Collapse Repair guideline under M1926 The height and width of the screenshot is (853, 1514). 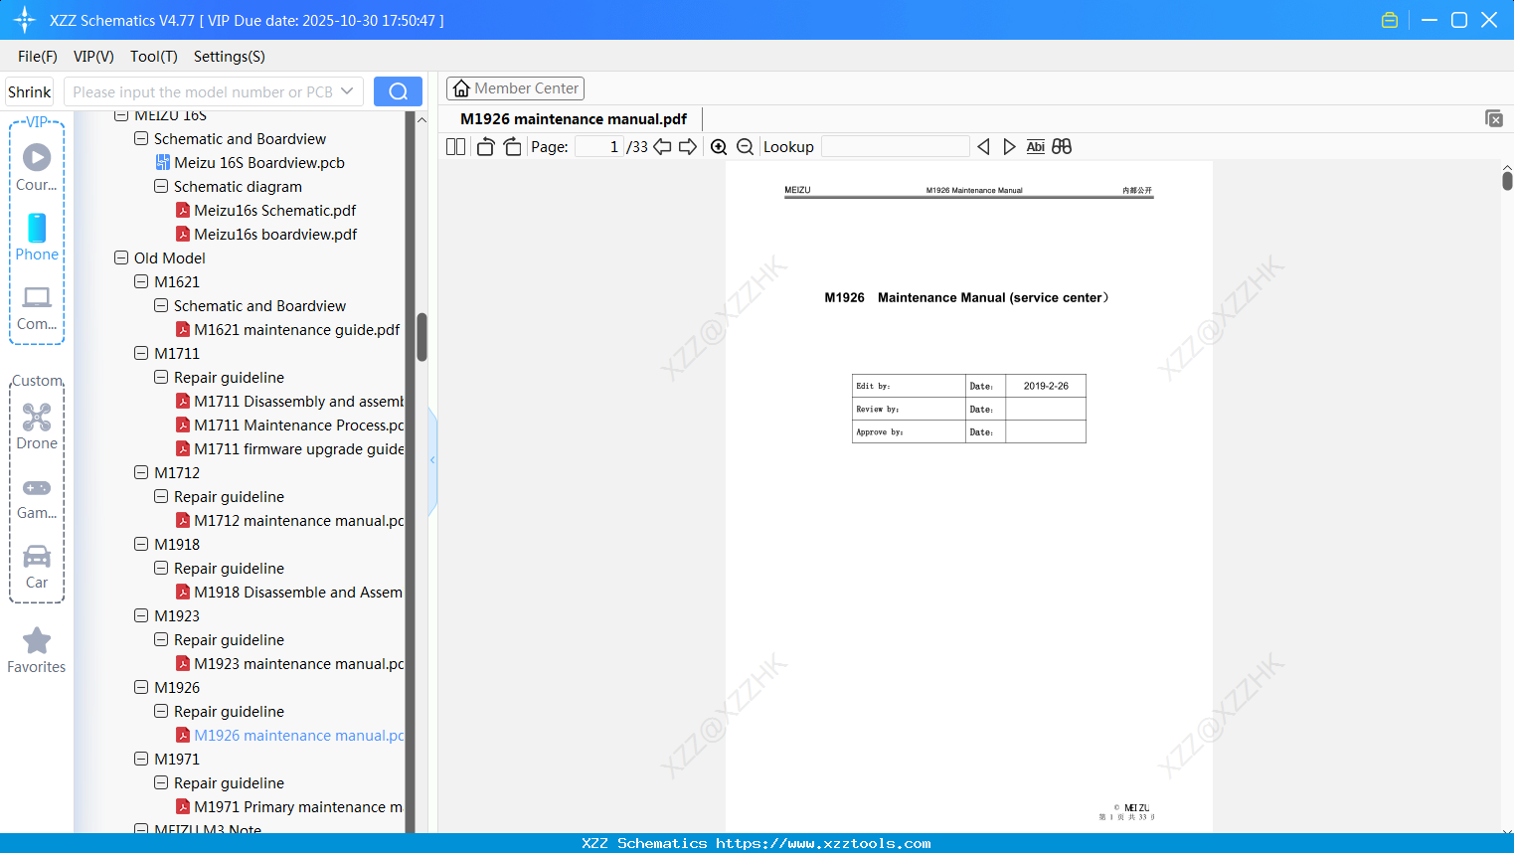pos(161,711)
